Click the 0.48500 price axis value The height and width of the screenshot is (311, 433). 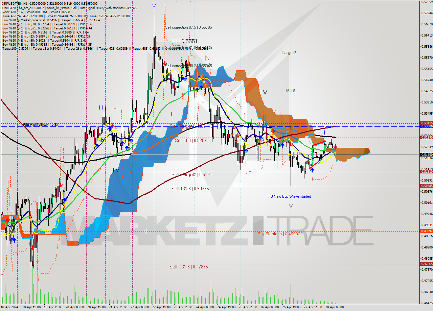click(427, 247)
